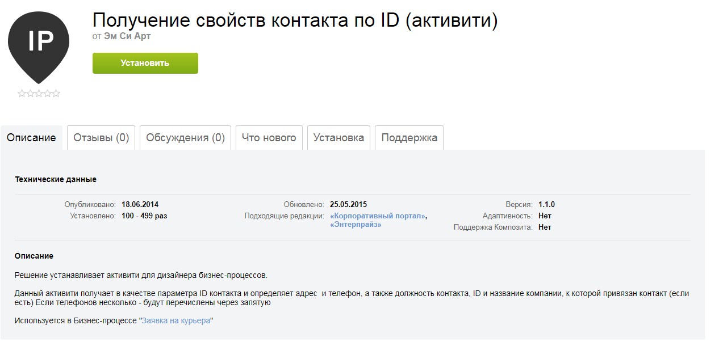Open the Поддержка tab
This screenshot has height=342, width=723.
pos(409,137)
